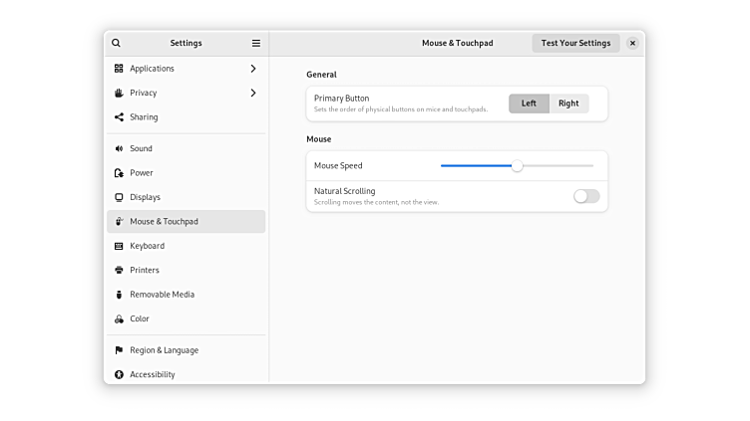Image resolution: width=750 pixels, height=421 pixels.
Task: Open the Keyboard settings panel
Action: (x=147, y=246)
